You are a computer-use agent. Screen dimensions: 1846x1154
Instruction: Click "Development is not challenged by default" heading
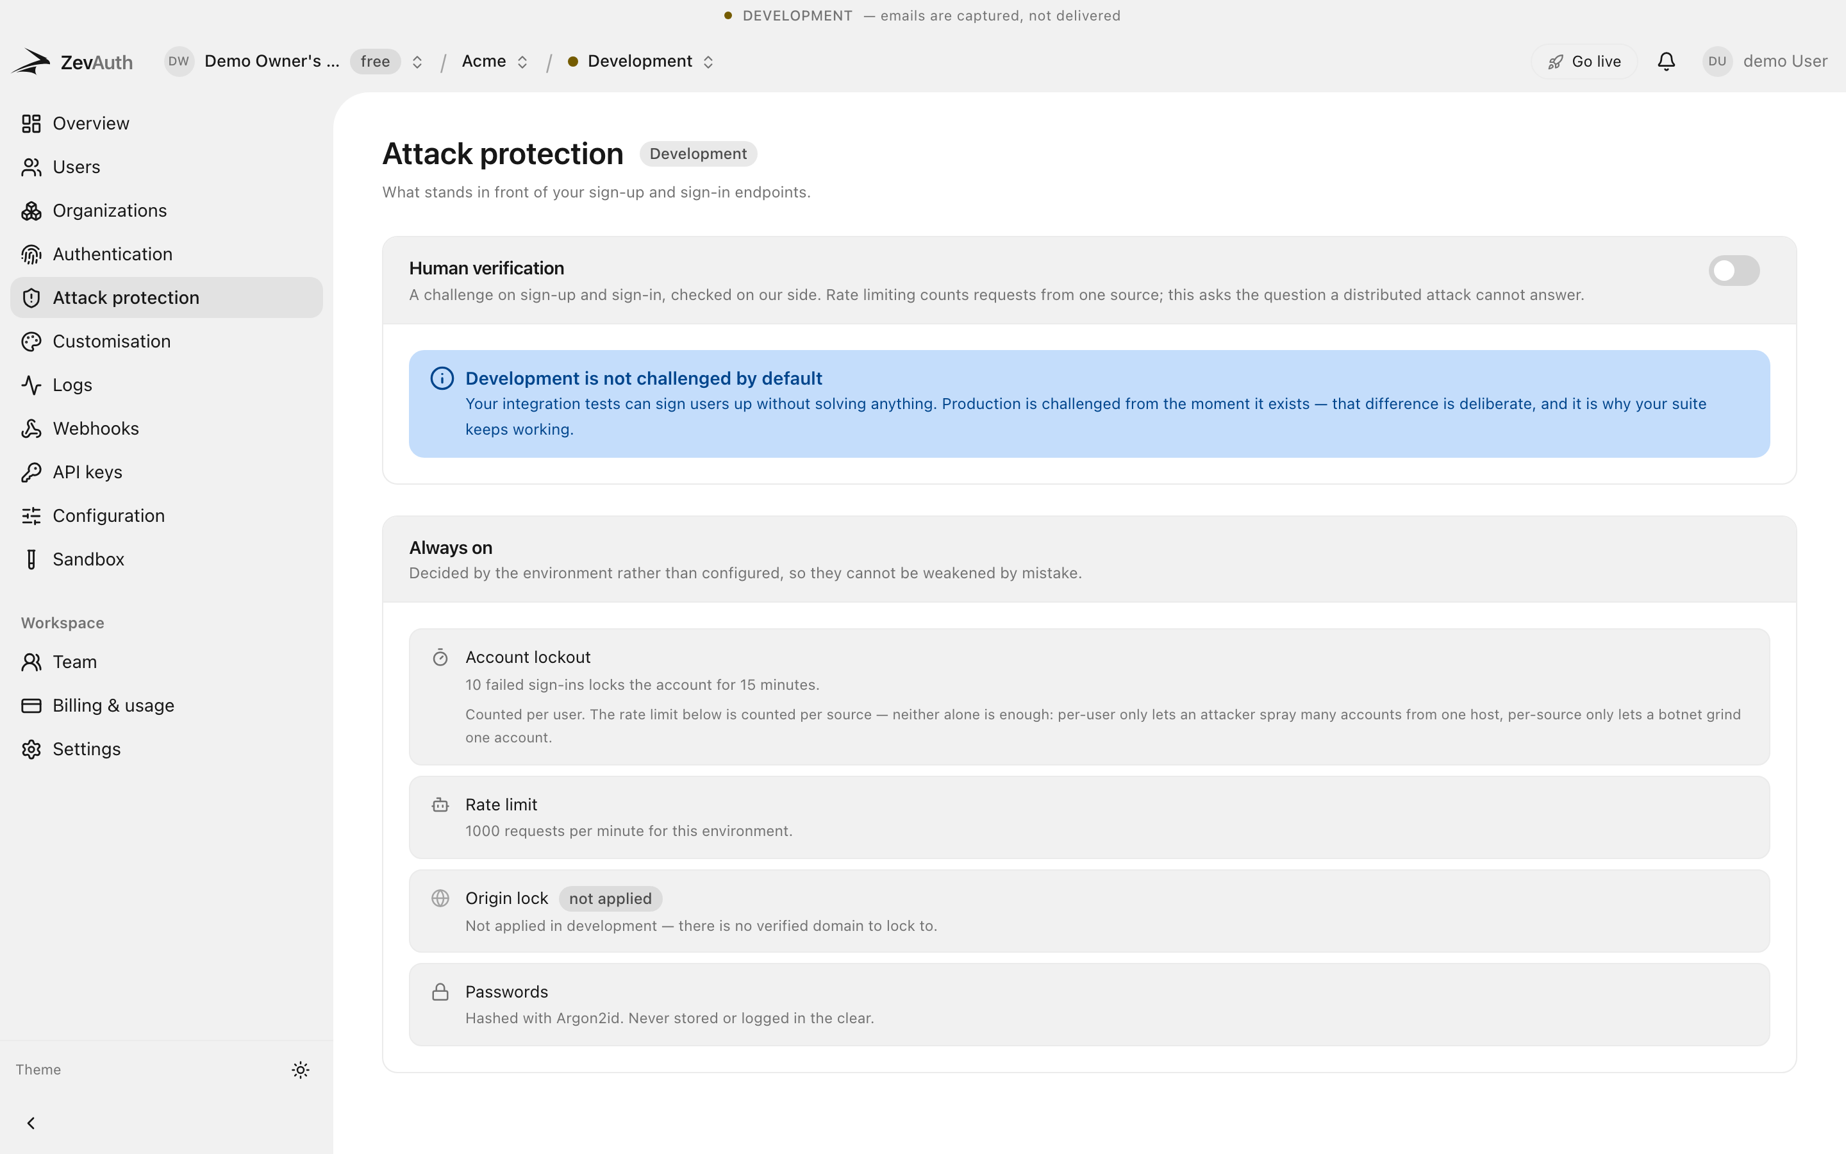pyautogui.click(x=644, y=378)
